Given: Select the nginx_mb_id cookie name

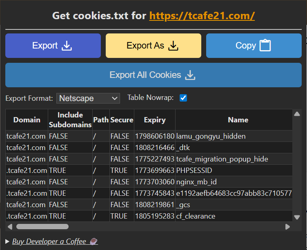Looking at the screenshot, I should tap(196, 182).
